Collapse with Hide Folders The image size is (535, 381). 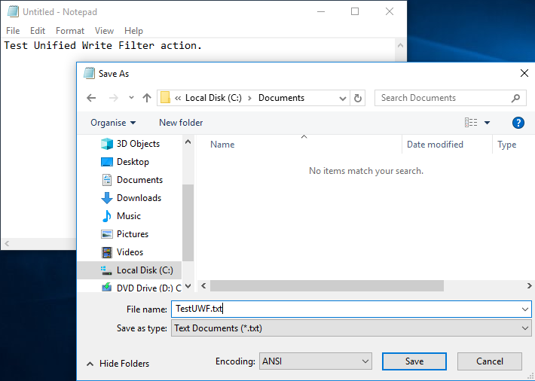[x=118, y=364]
